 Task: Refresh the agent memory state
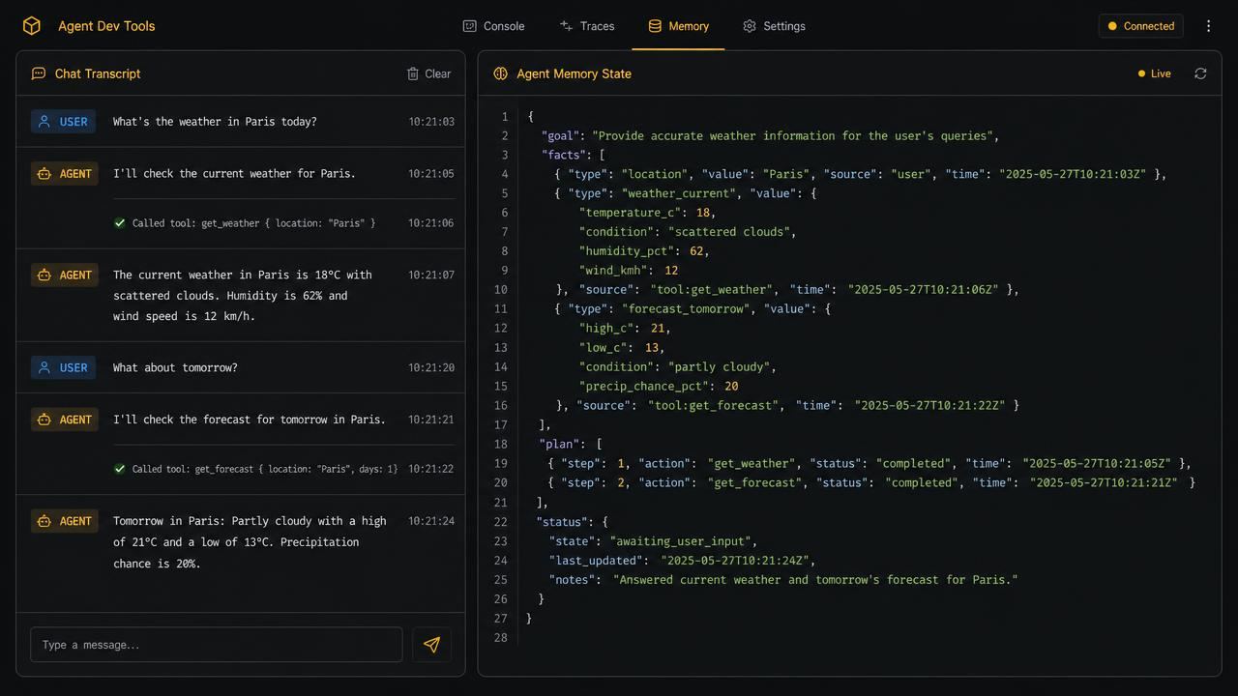coord(1200,73)
